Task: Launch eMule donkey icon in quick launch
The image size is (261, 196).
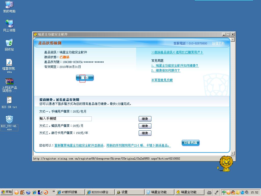Action: (x=22, y=192)
